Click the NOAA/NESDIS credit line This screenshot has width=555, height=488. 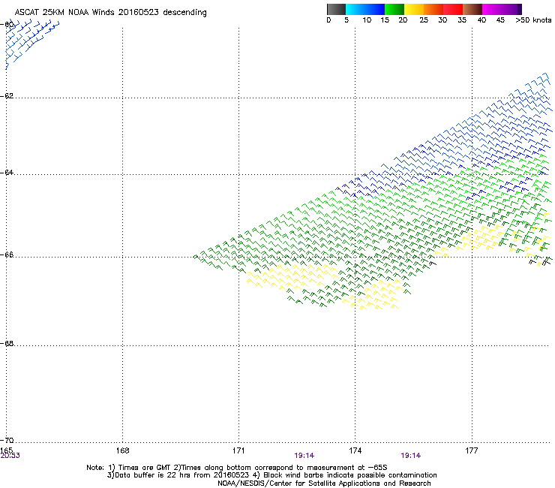click(324, 483)
